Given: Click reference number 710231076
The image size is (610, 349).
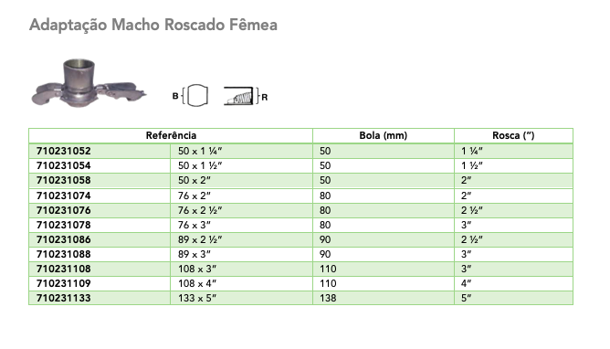Looking at the screenshot, I should (x=63, y=210).
